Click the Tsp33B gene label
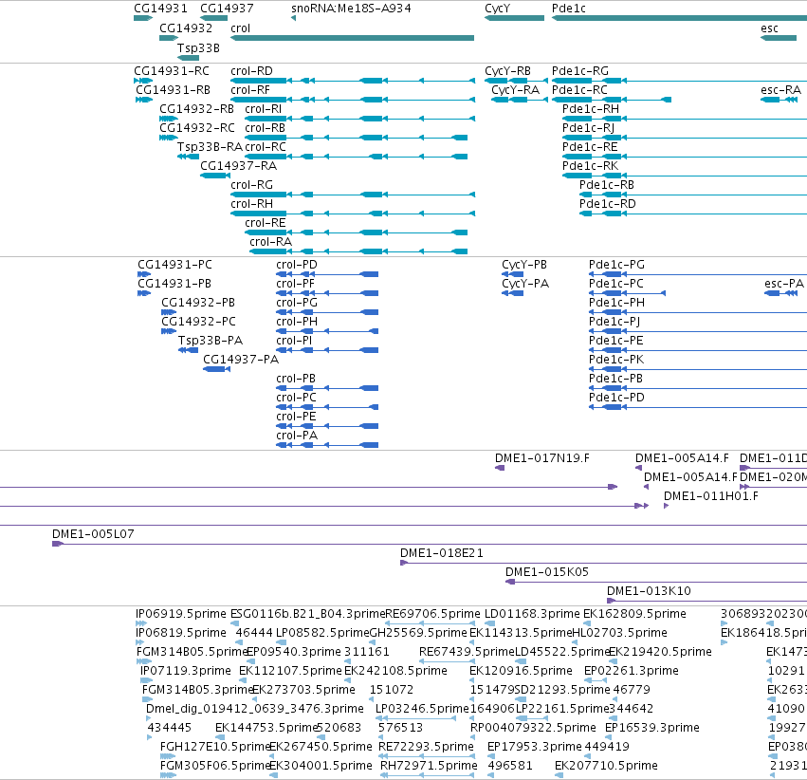This screenshot has width=807, height=780. (198, 47)
